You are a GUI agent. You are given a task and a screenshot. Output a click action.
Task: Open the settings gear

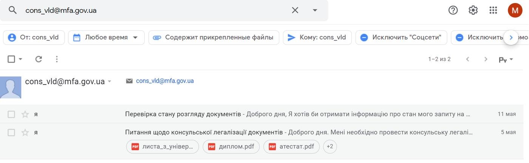[473, 10]
